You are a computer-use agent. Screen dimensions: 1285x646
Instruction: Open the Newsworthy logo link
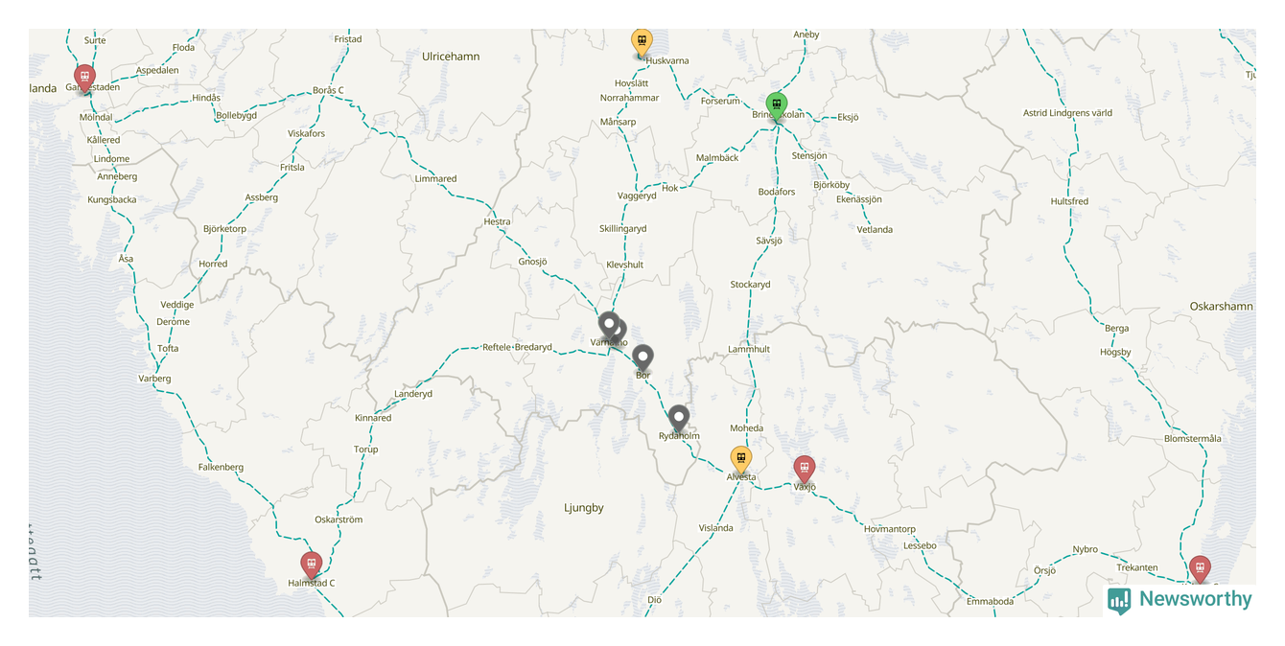click(1180, 600)
